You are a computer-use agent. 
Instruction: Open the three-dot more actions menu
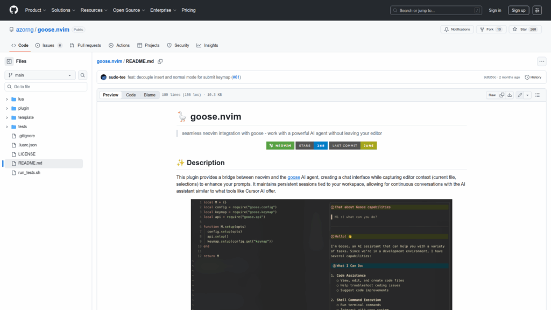click(541, 61)
